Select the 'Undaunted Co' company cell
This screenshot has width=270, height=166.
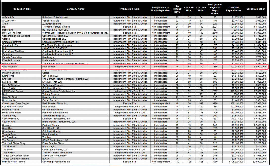click(x=75, y=60)
